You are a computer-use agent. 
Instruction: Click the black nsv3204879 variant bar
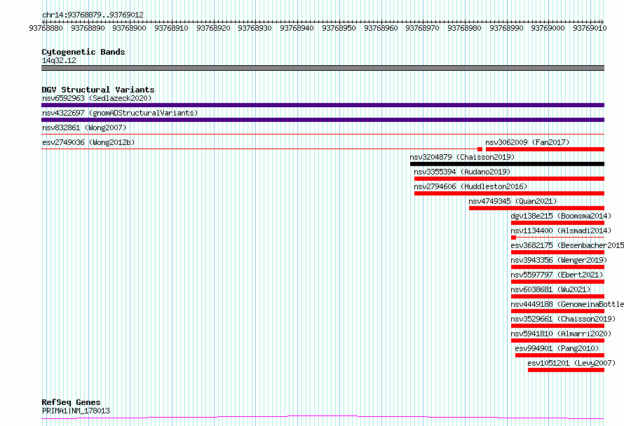coord(507,164)
